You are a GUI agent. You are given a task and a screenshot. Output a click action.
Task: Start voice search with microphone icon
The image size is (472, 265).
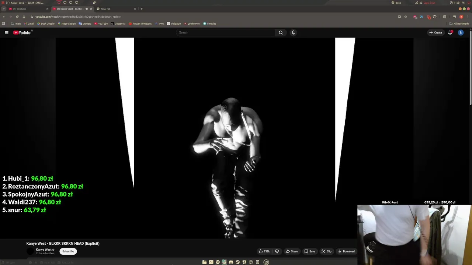click(x=293, y=32)
